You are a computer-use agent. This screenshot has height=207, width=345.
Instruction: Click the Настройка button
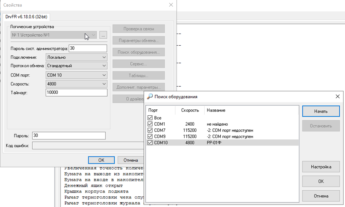point(321,167)
